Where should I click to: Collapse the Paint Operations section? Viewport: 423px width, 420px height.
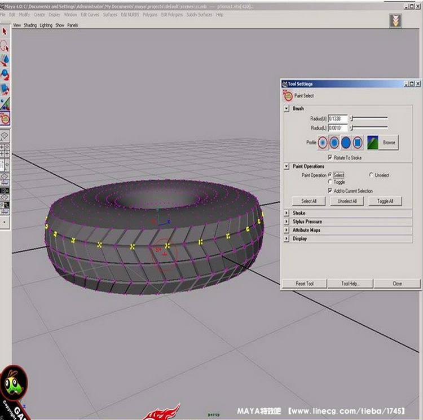coord(287,166)
